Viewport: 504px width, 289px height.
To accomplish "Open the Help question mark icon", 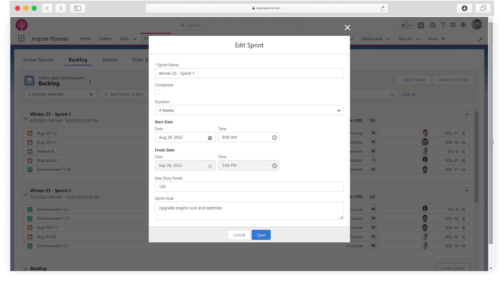I will (443, 25).
